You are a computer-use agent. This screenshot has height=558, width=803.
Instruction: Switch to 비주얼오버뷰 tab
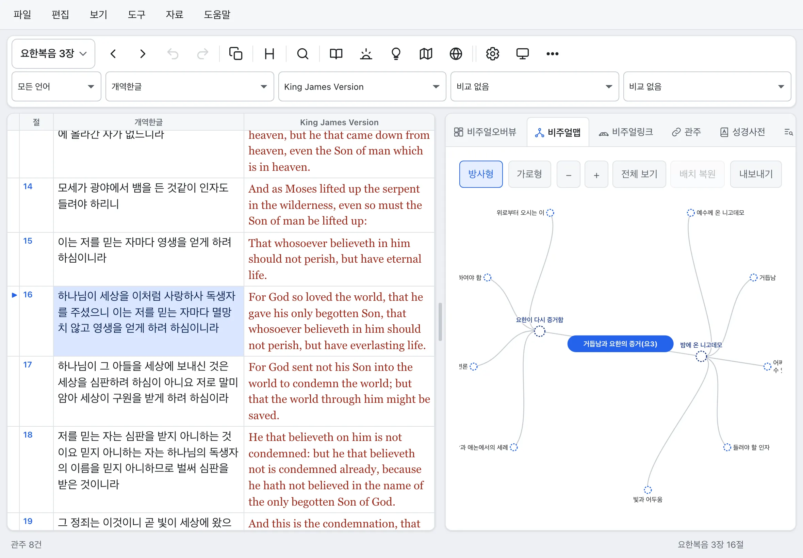click(x=485, y=132)
